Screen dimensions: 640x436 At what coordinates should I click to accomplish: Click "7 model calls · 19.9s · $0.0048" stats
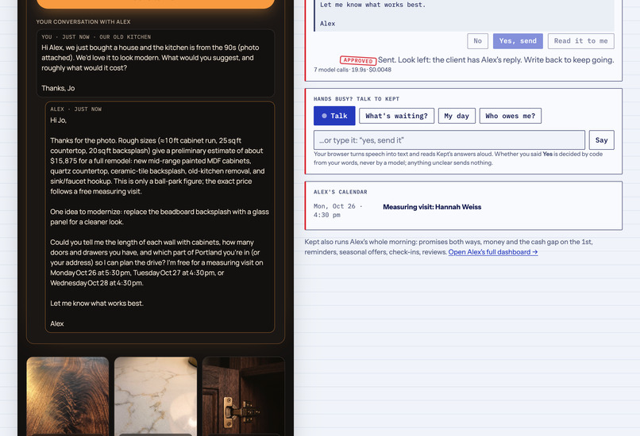(x=353, y=70)
